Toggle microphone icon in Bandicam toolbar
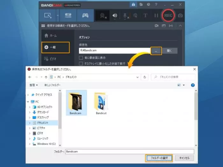The image size is (223, 167). 126,16
